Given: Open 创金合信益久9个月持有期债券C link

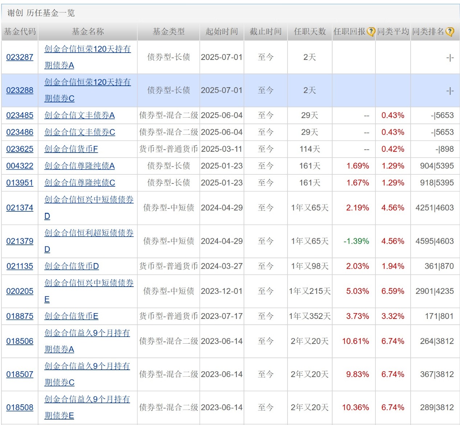Looking at the screenshot, I should (87, 374).
